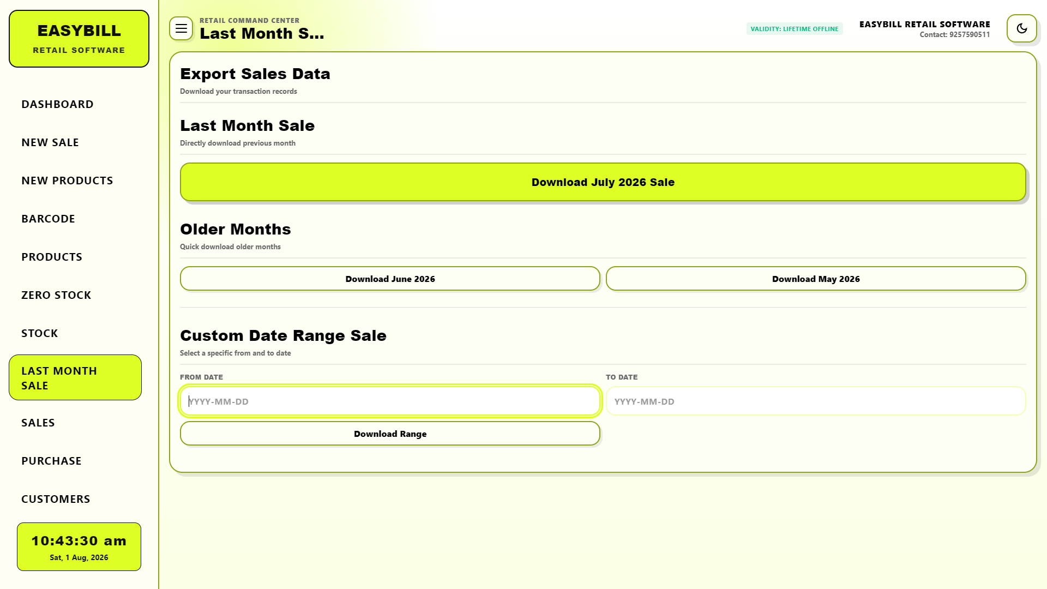Screen dimensions: 1047x589
Task: Click the Contact: 9257590511 text
Action: click(955, 34)
